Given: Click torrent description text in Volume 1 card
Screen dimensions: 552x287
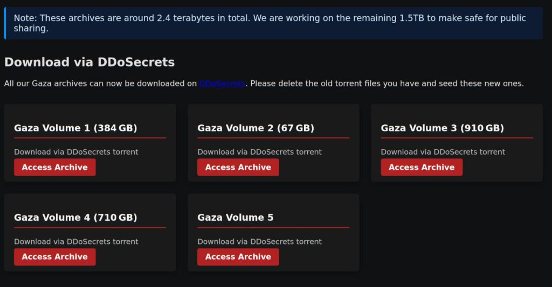Looking at the screenshot, I should 76,152.
